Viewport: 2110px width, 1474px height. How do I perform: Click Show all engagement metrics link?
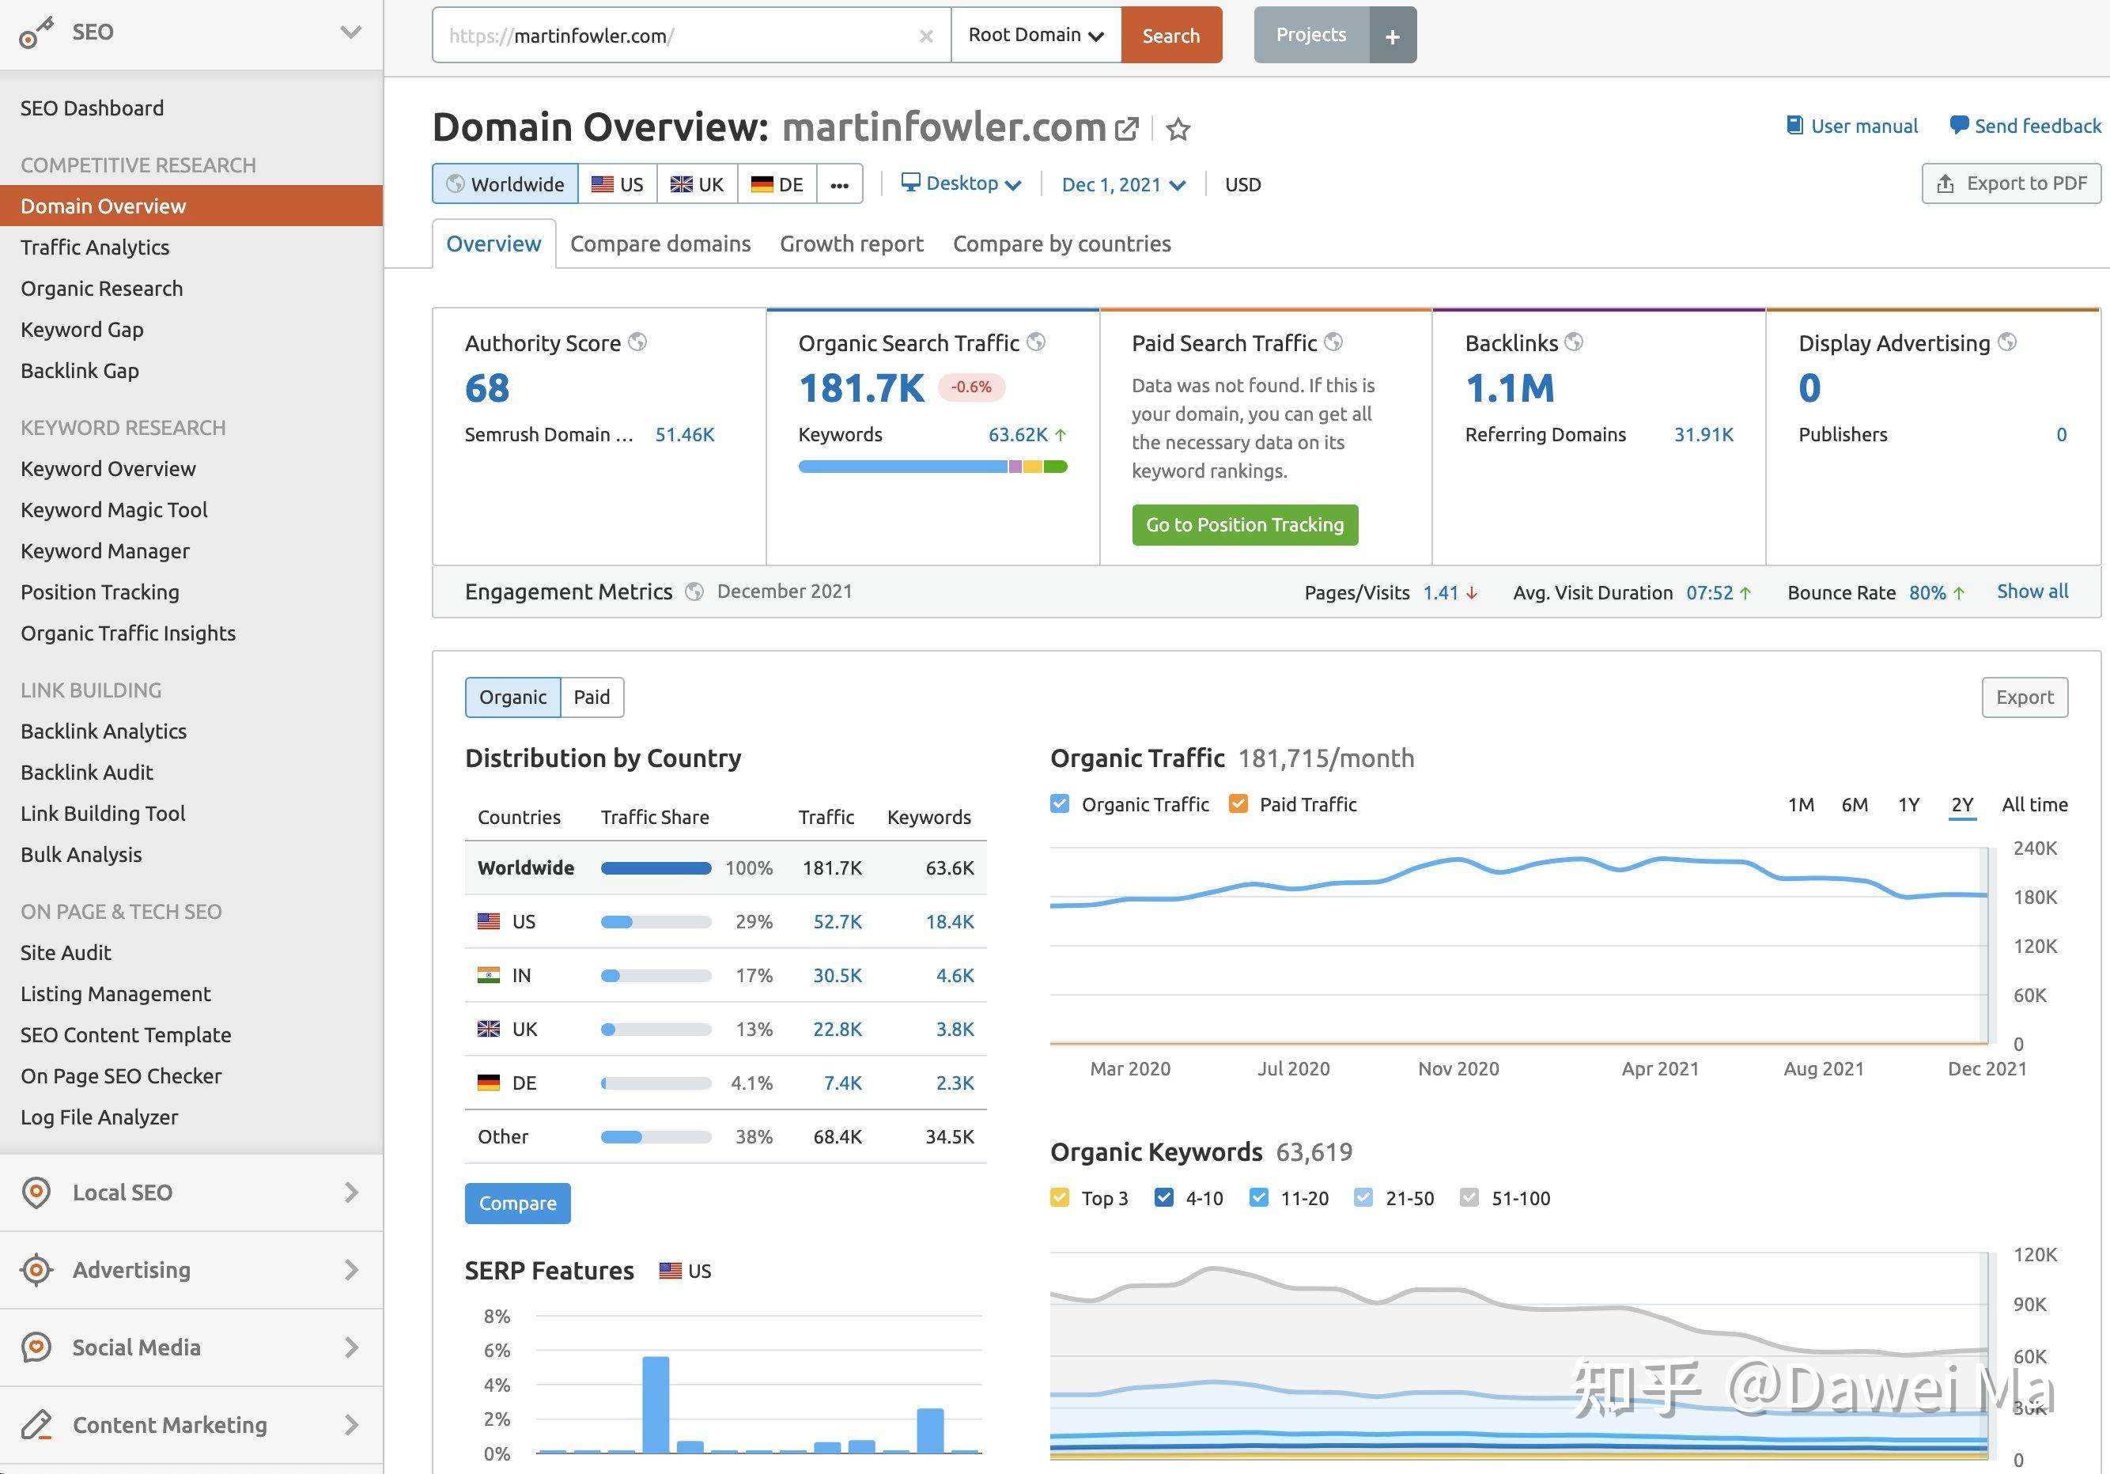[2032, 591]
